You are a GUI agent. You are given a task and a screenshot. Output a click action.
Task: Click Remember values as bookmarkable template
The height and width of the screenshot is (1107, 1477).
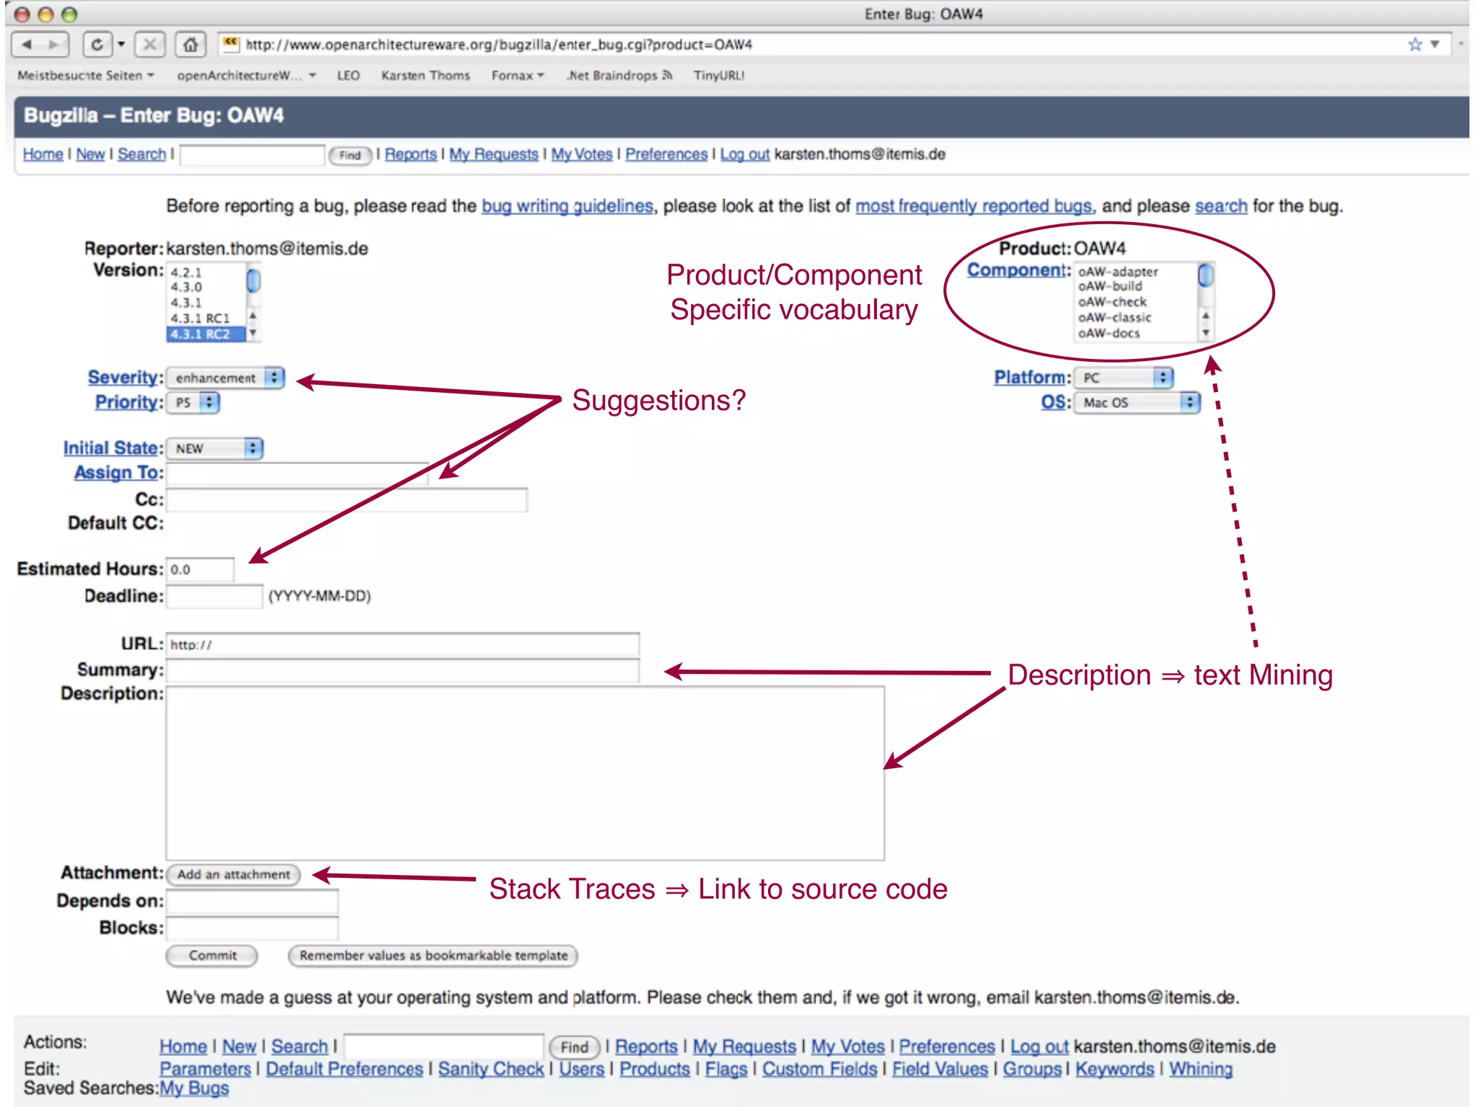pyautogui.click(x=433, y=956)
